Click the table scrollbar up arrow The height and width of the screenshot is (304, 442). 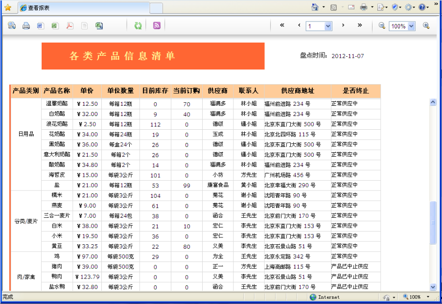tap(433, 102)
